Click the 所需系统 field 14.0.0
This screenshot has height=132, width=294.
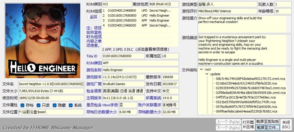(170, 98)
